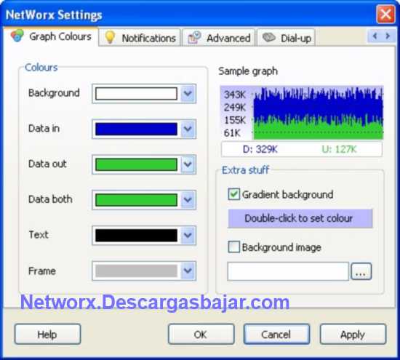Click the 61K graph scale label

click(x=232, y=133)
